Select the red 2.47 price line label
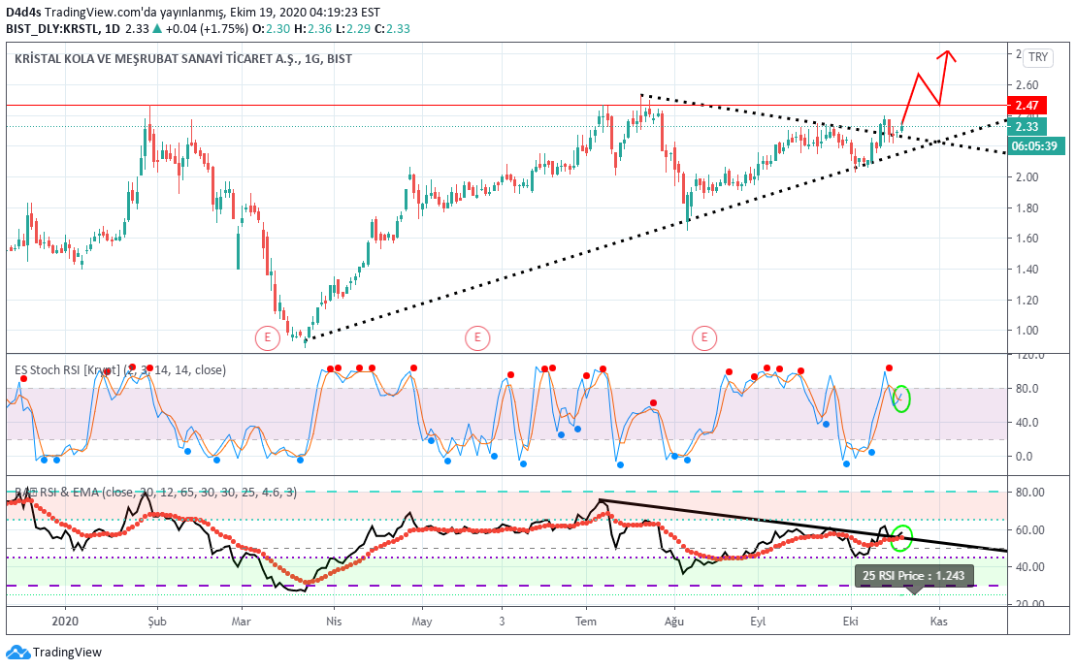1076x670 pixels. (1027, 106)
